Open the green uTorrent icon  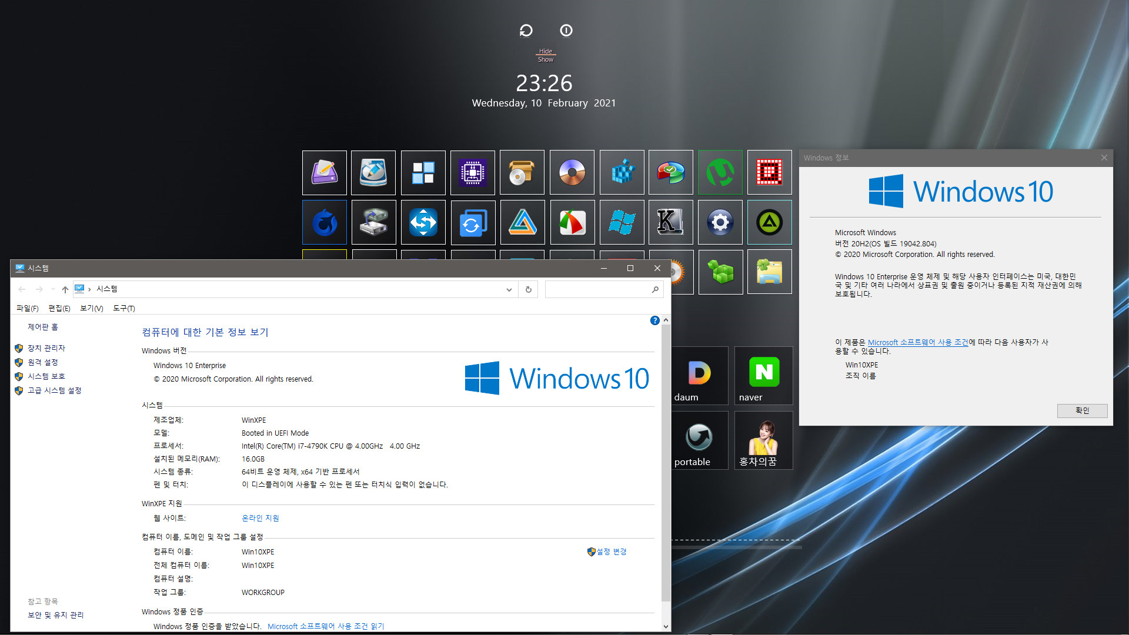pos(720,173)
